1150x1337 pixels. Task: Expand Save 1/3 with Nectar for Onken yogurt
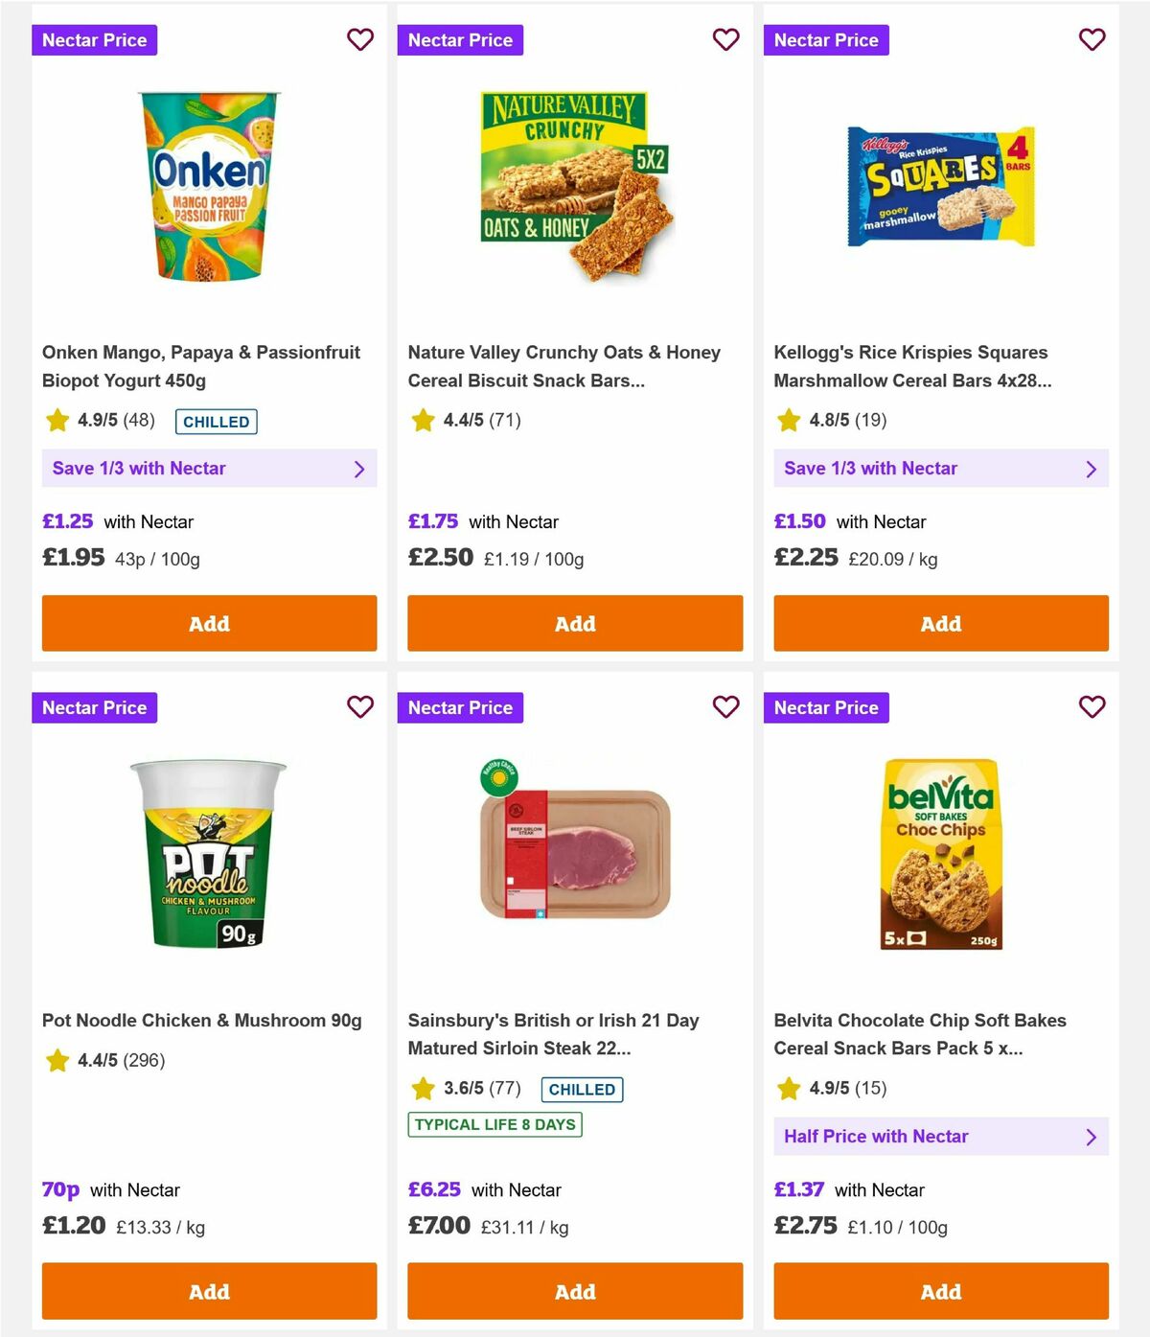pos(209,469)
